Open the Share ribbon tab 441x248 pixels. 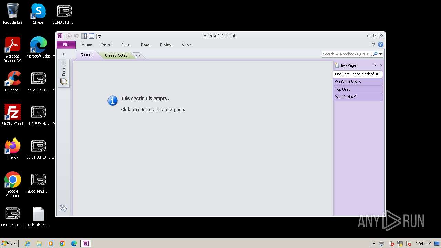click(x=126, y=45)
